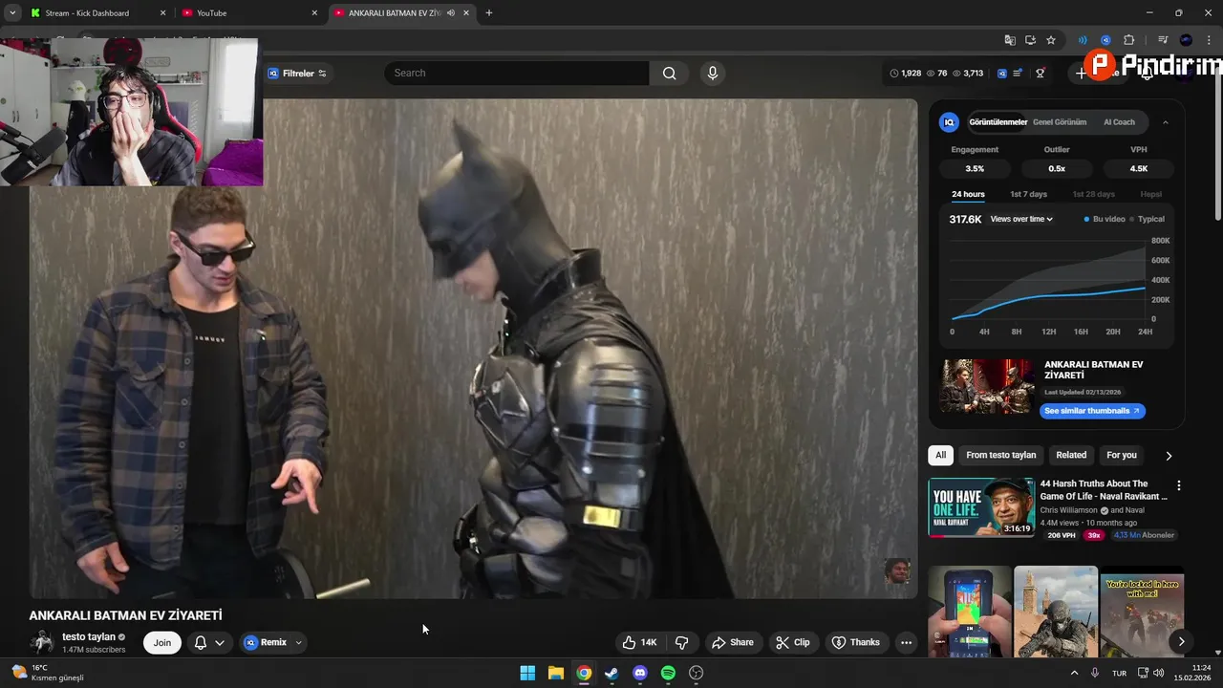Show hidden system tray icons chevron
This screenshot has height=688, width=1223.
click(1074, 673)
